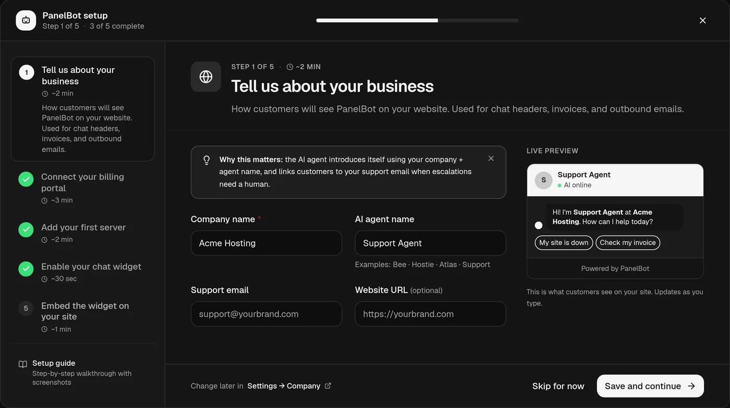The image size is (730, 408).
Task: Click 'My site is down' quick reply
Action: (x=564, y=243)
